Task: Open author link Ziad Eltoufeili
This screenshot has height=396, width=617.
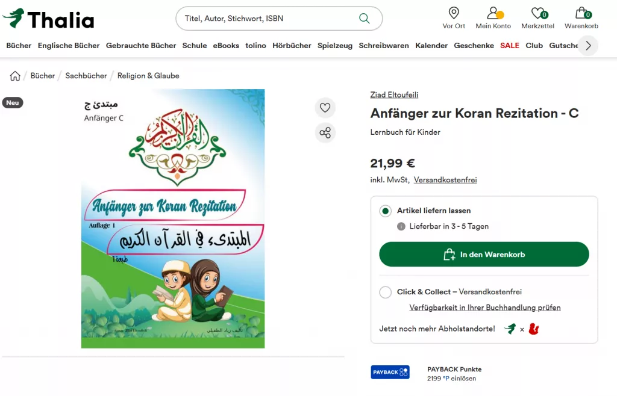Action: [394, 95]
